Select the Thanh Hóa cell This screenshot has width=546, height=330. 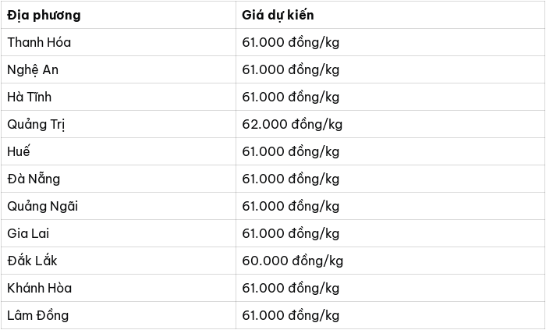click(x=119, y=42)
